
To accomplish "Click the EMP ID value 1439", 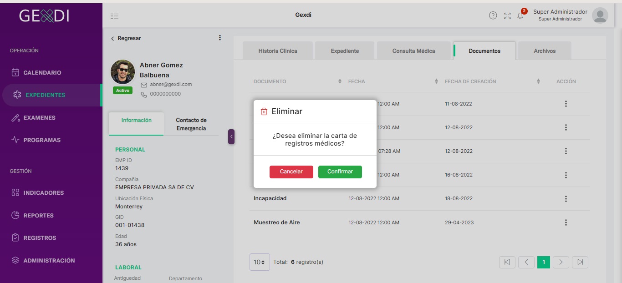I will 122,168.
